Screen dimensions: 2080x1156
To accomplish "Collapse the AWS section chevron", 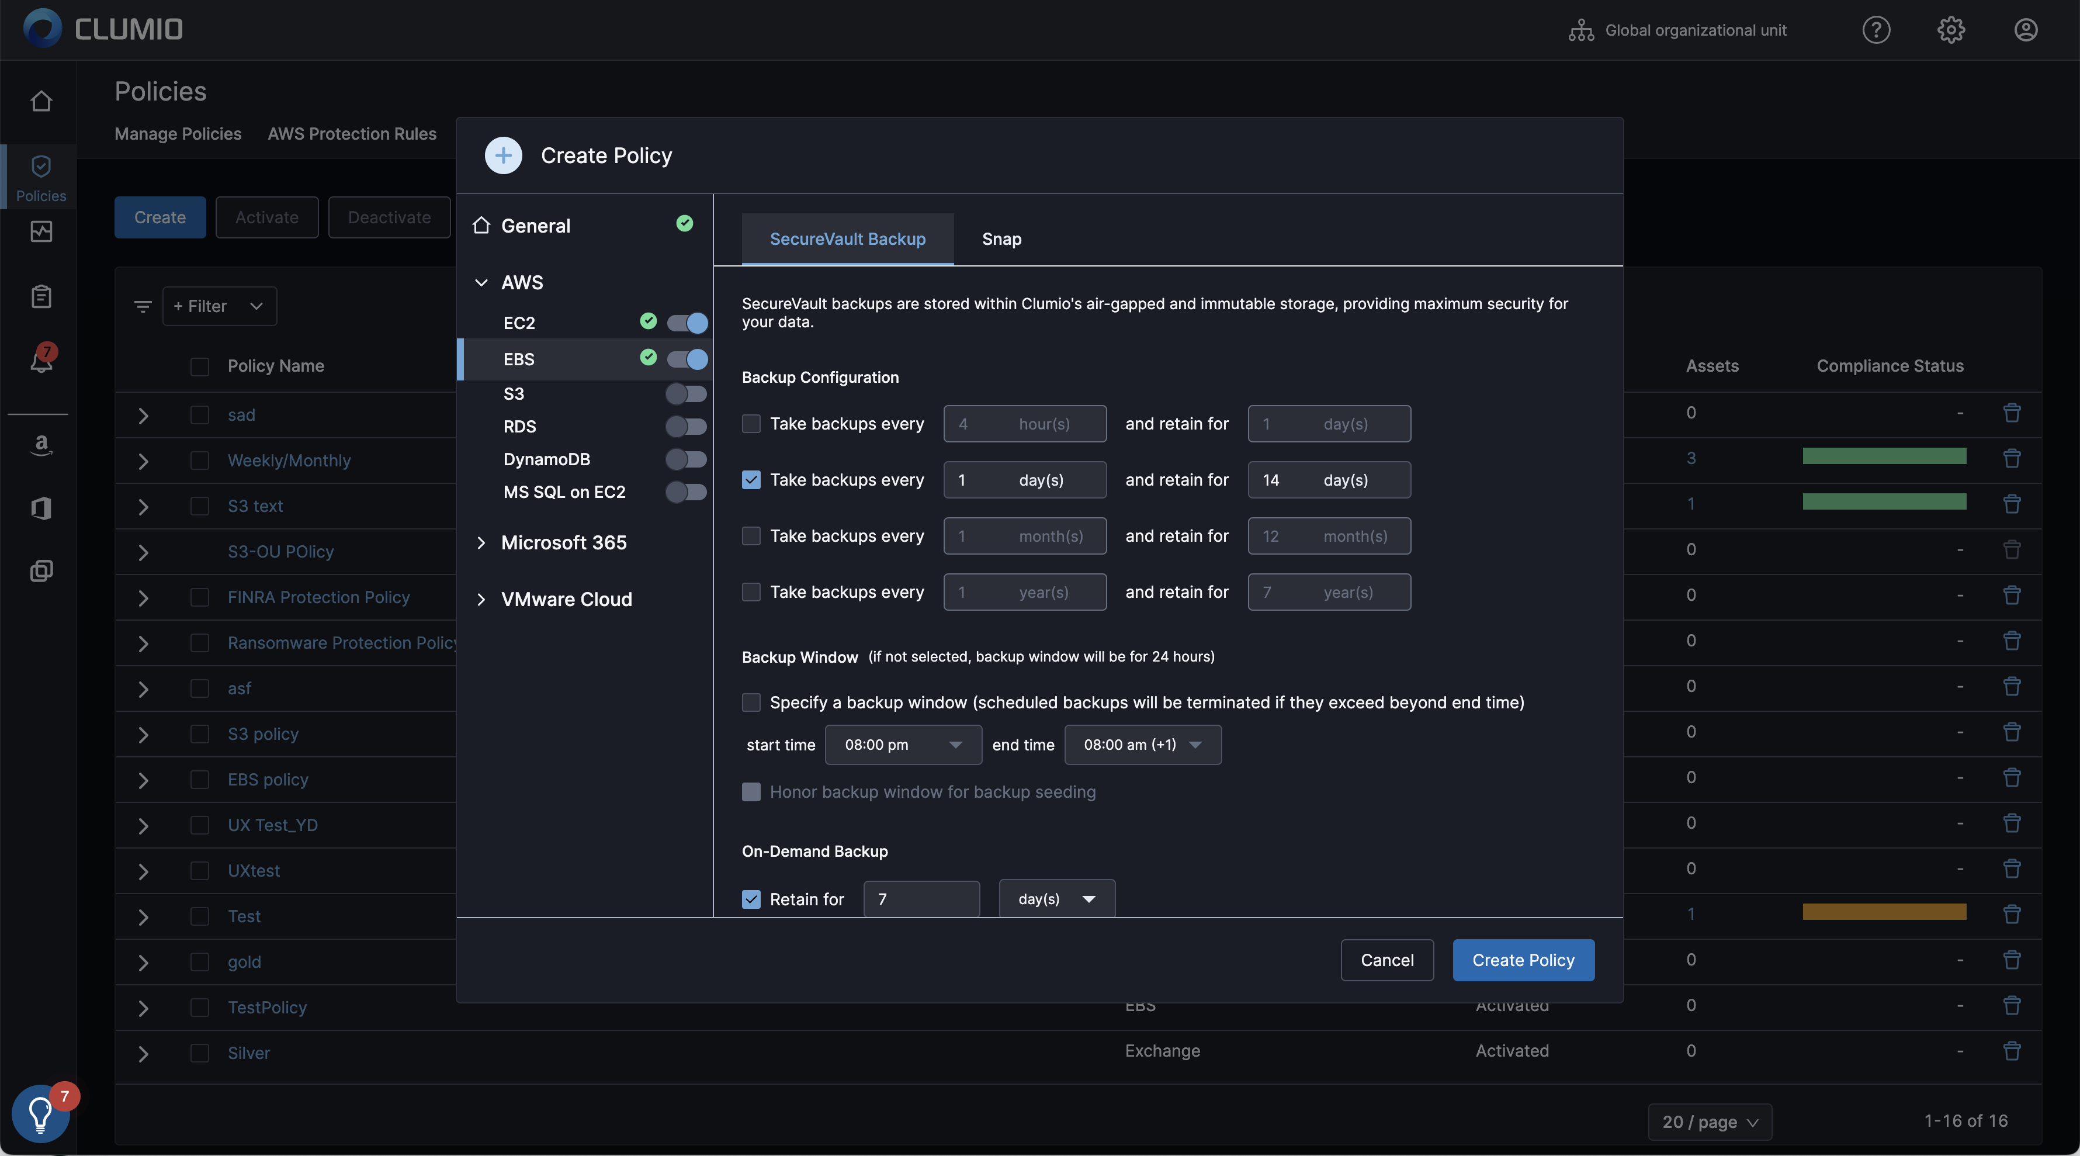I will (x=481, y=283).
